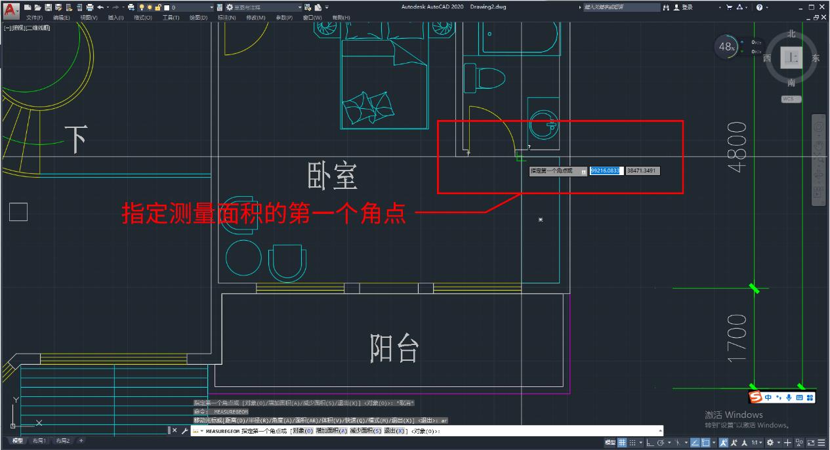Toggle the grid display in status bar

(622, 441)
